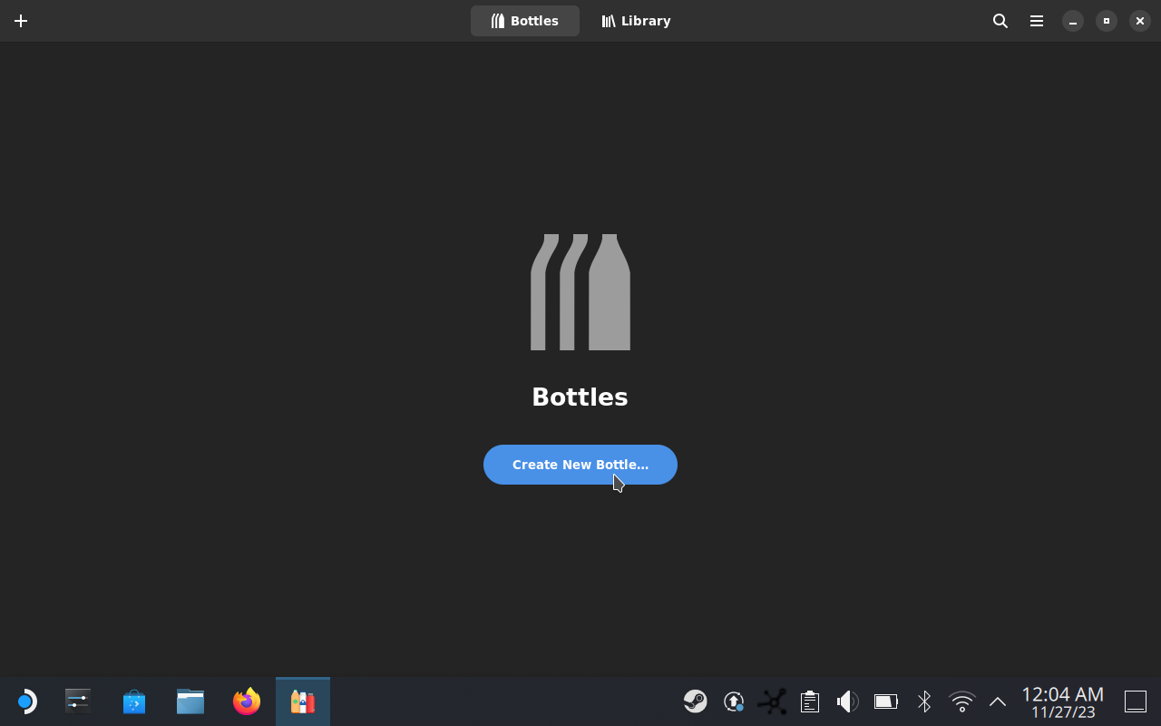Open System Settings from taskbar
The image size is (1161, 726).
click(x=78, y=701)
